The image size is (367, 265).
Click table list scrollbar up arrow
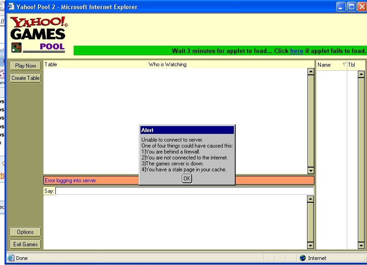(x=311, y=72)
